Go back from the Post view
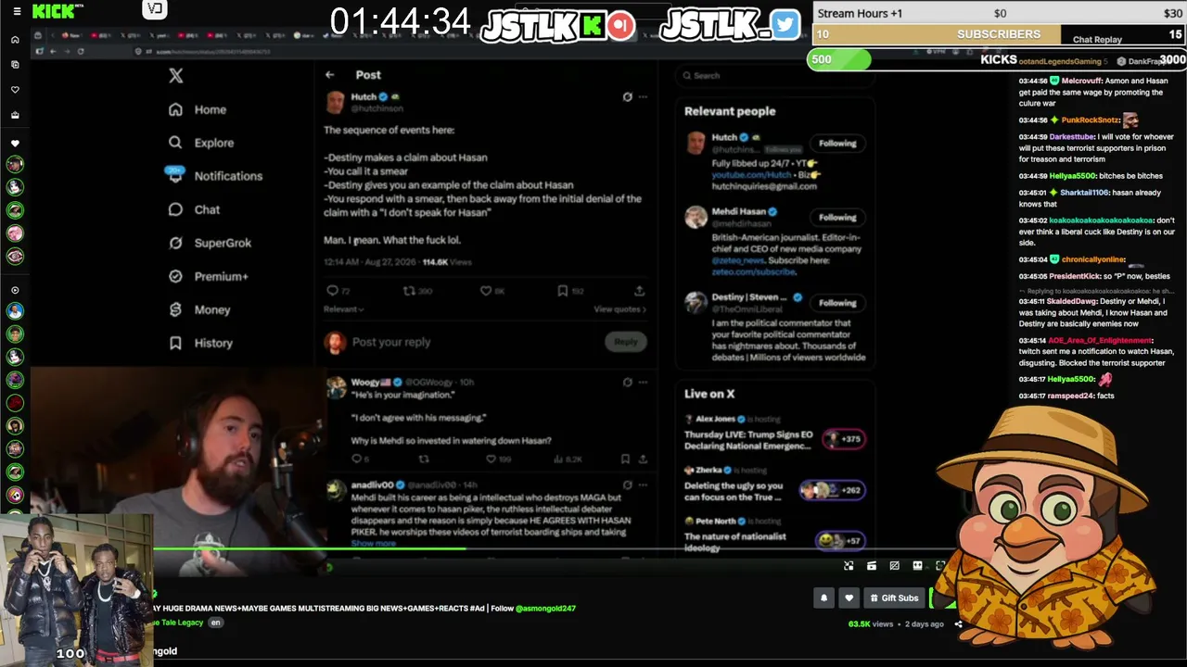Viewport: 1187px width, 667px height. coord(330,75)
